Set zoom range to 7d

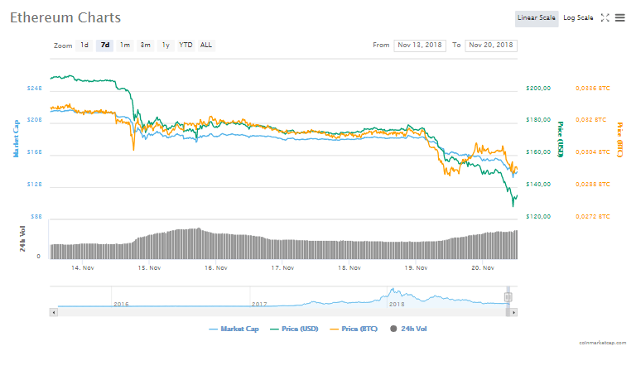click(x=104, y=45)
